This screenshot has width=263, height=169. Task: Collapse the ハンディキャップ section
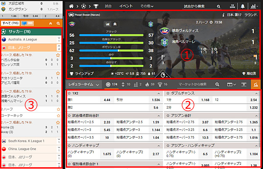(159, 146)
